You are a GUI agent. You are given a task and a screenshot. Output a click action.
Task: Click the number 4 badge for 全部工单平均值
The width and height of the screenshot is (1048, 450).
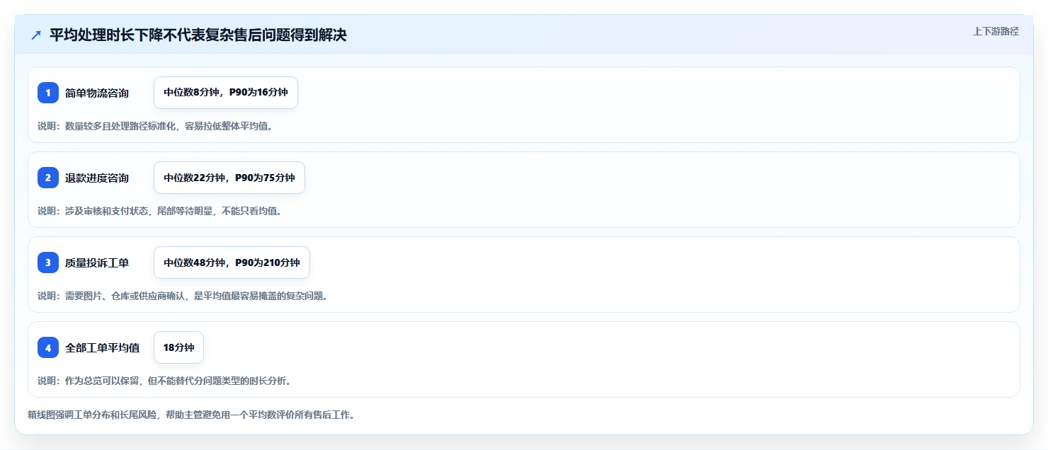(48, 347)
